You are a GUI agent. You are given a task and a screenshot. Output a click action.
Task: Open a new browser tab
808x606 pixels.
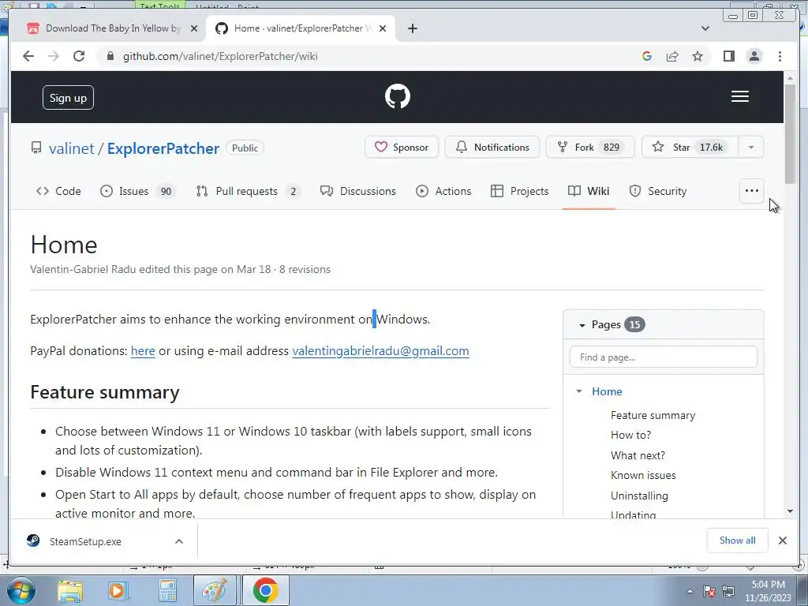click(x=412, y=28)
